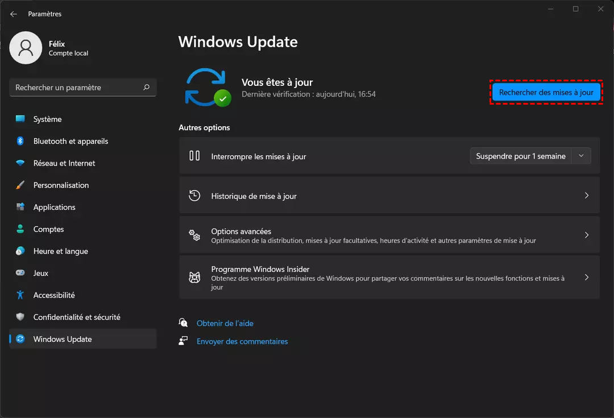The height and width of the screenshot is (418, 614).
Task: Close the Paramètres window
Action: [601, 9]
